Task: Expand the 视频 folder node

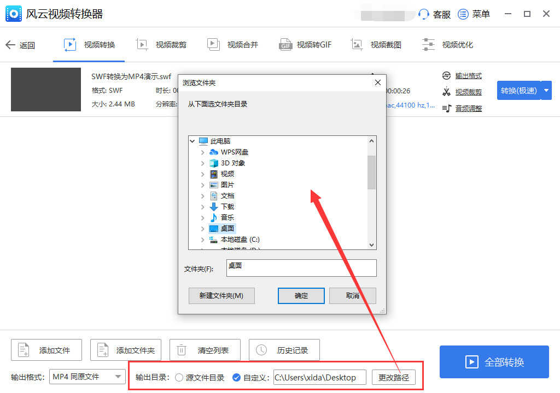Action: coord(202,174)
